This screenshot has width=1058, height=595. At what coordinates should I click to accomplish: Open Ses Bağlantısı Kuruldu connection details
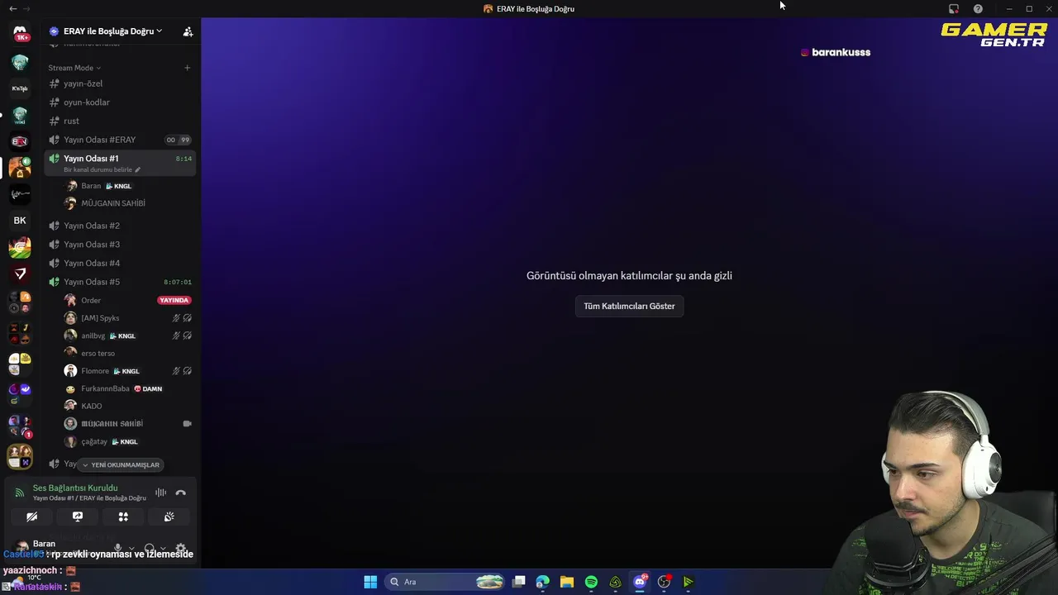75,488
